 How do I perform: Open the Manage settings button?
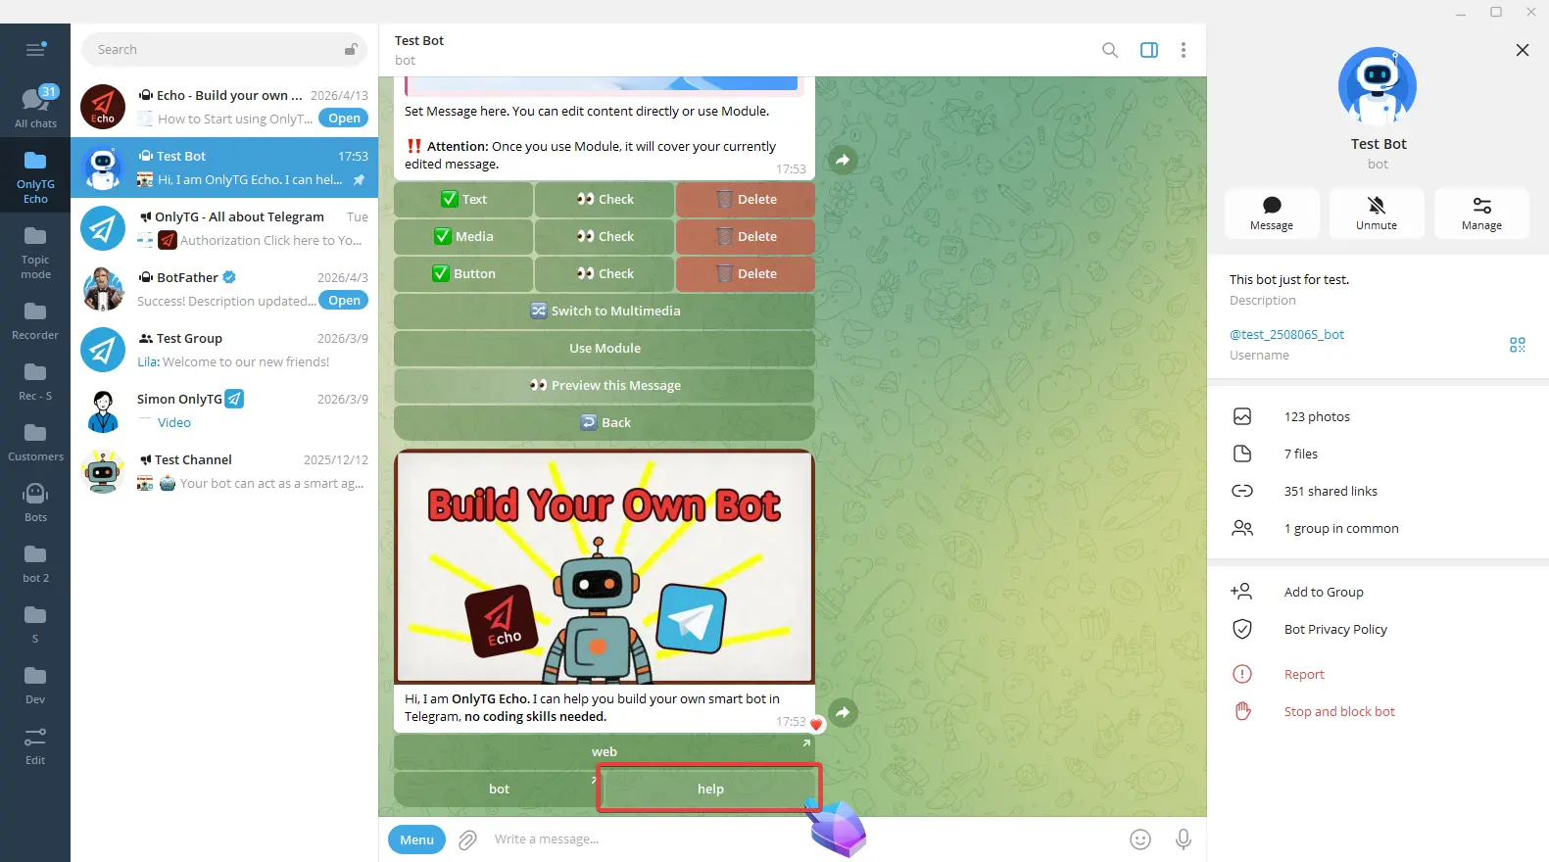click(1480, 213)
